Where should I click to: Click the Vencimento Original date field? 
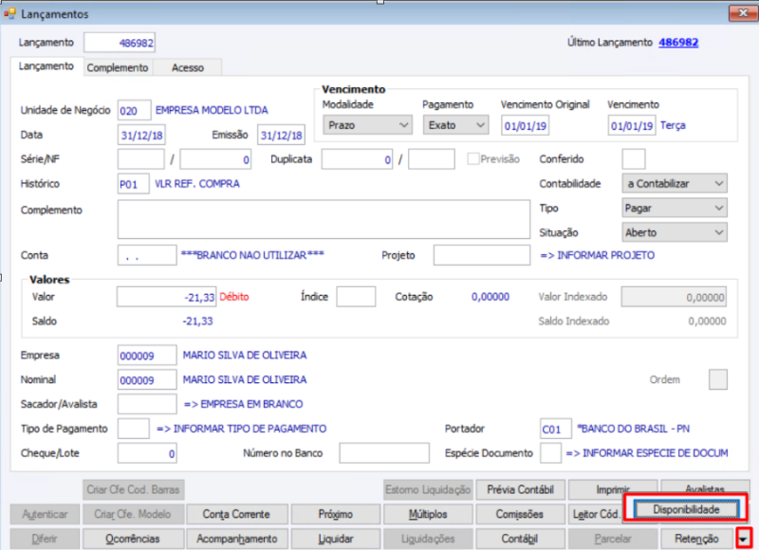[526, 126]
